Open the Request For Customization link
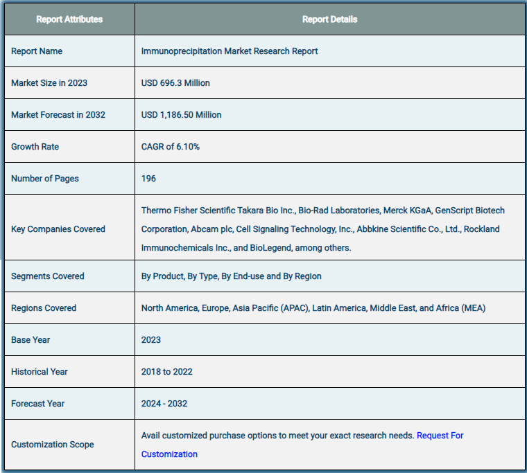Screen dimensions: 527x473 click(440, 436)
